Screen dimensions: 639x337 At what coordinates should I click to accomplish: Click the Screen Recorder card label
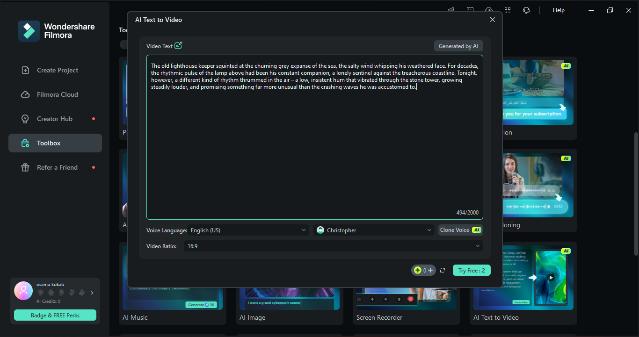pyautogui.click(x=379, y=317)
